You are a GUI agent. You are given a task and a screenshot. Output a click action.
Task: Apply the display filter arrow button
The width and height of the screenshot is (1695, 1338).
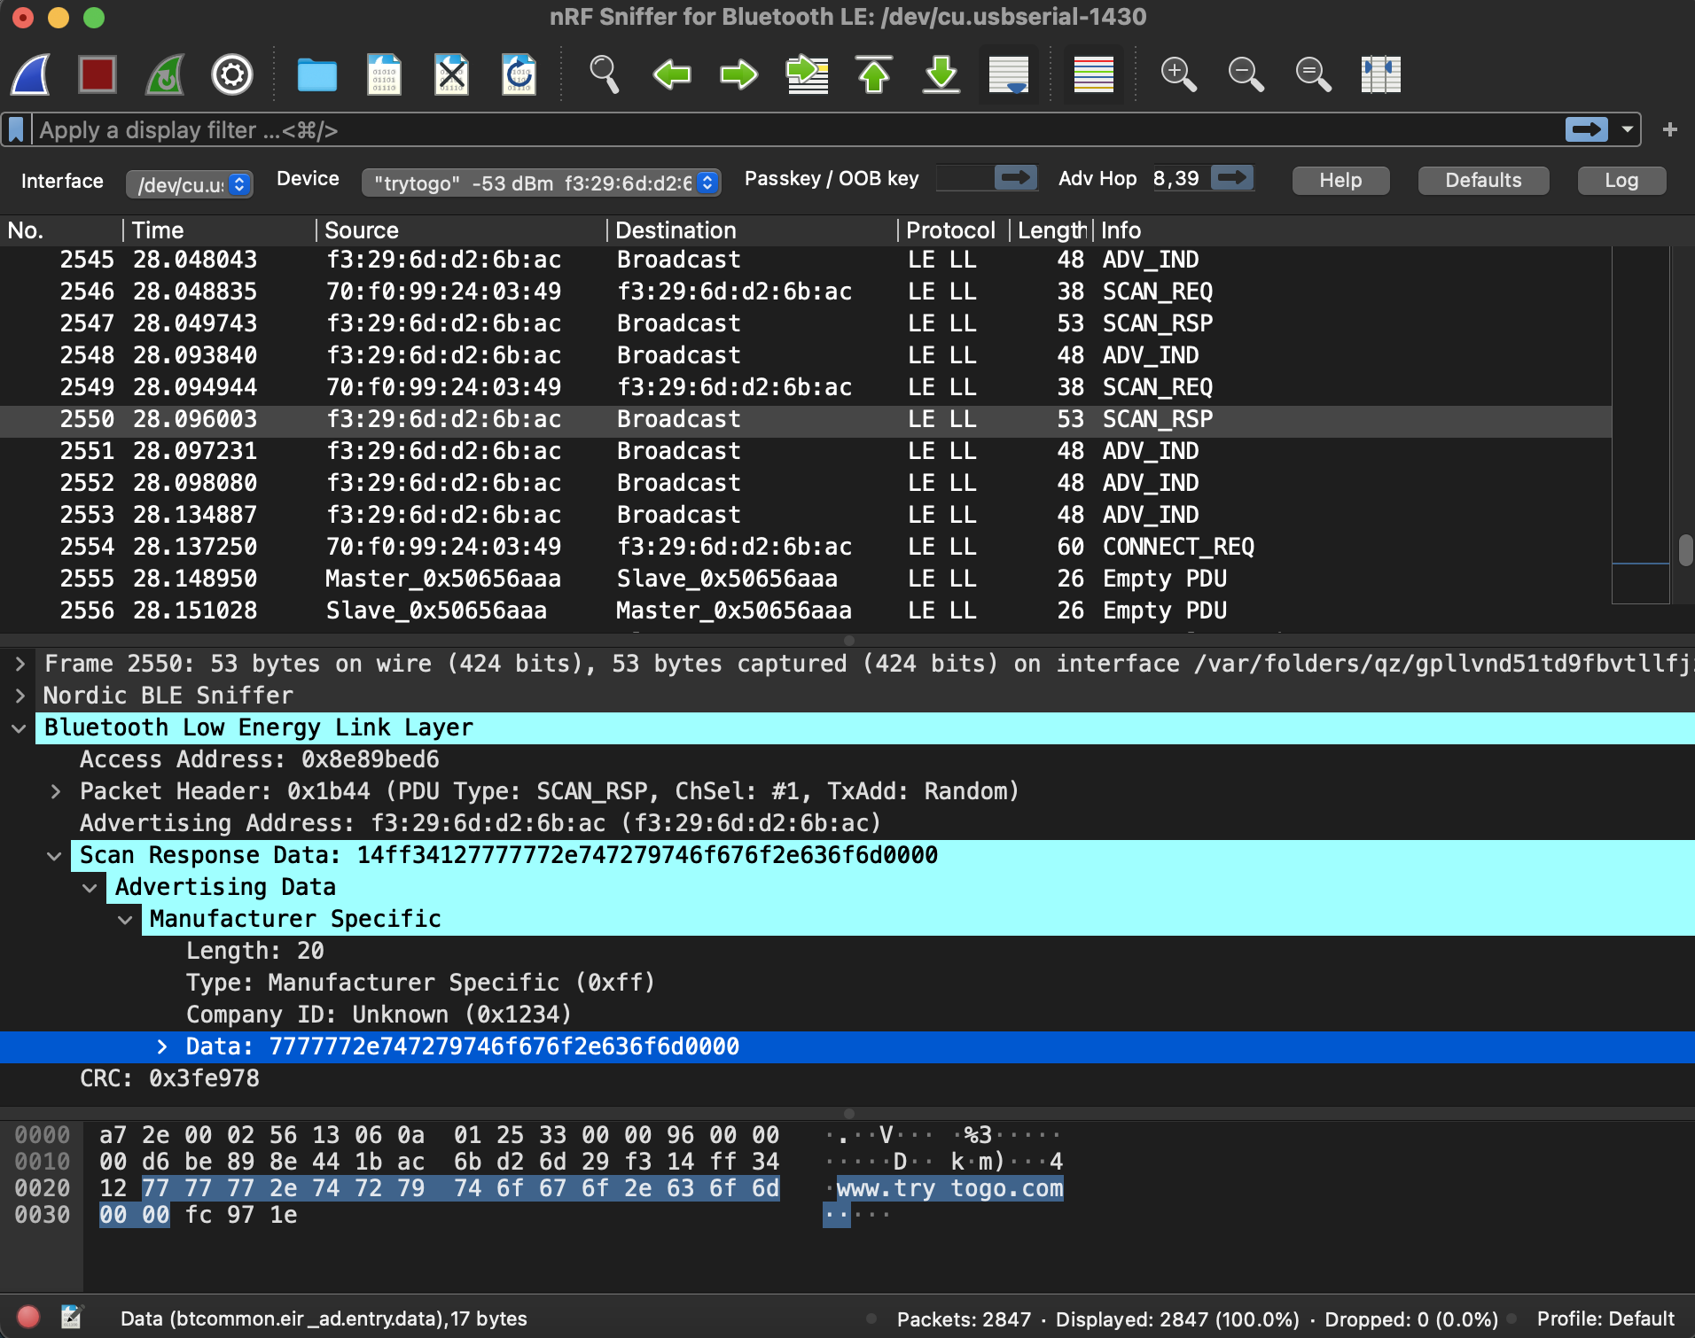pos(1586,130)
